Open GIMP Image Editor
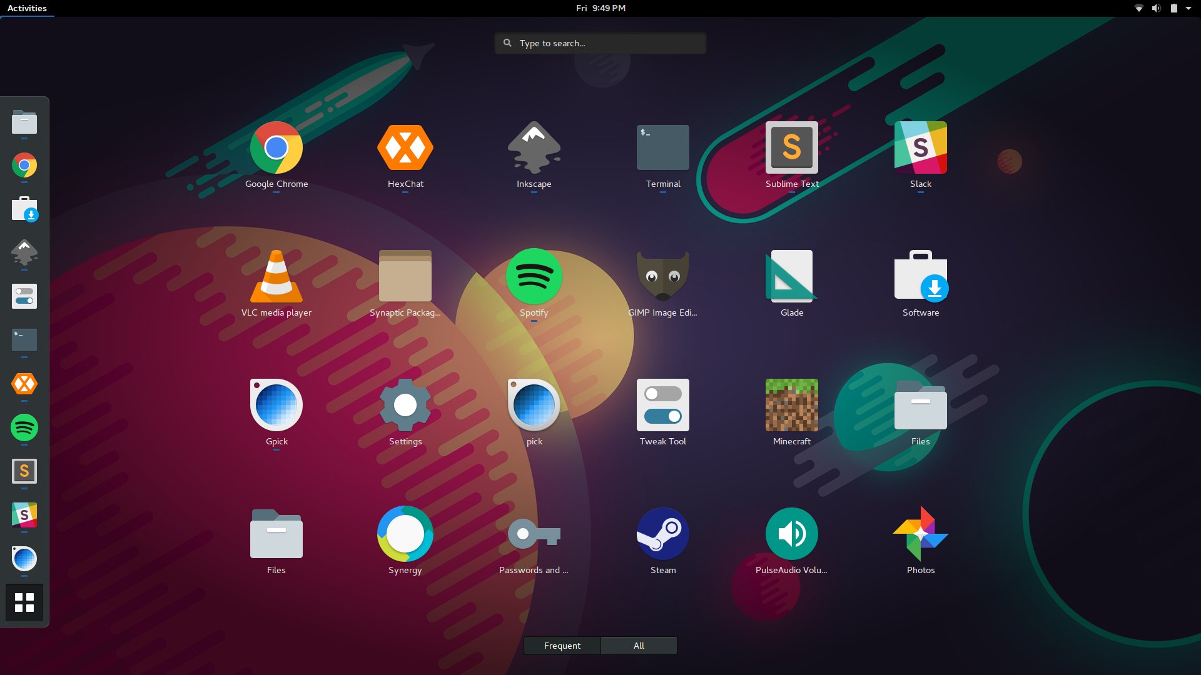Image resolution: width=1201 pixels, height=675 pixels. 663,276
